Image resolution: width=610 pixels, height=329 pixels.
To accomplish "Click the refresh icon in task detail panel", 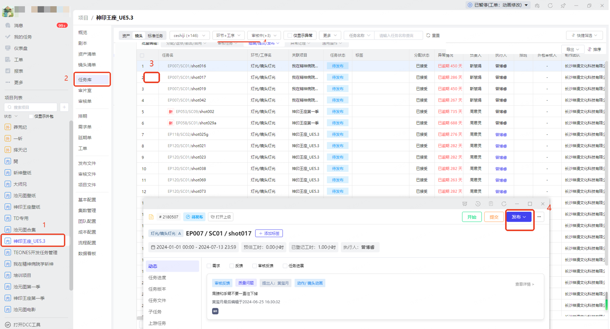I will pyautogui.click(x=504, y=204).
